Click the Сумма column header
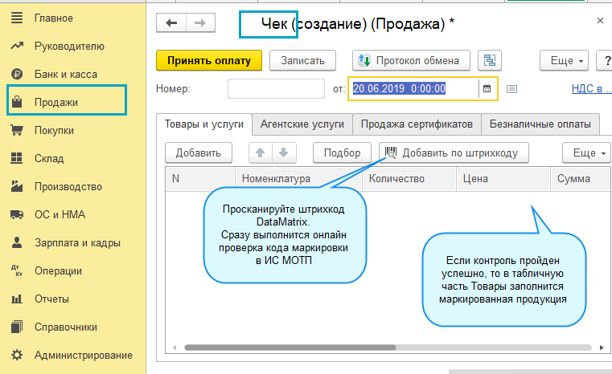 580,178
